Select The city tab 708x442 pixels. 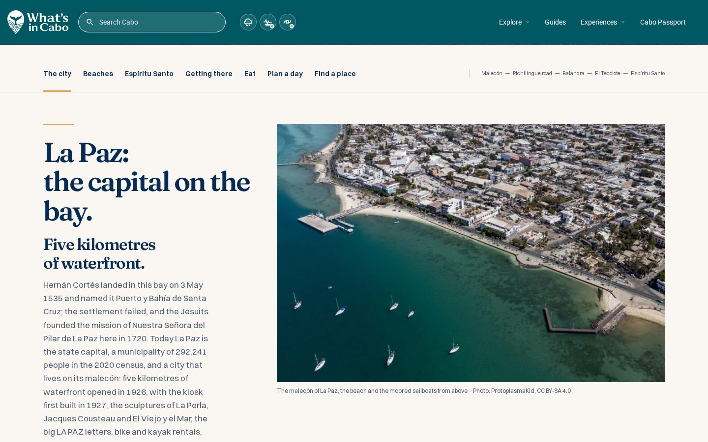tap(57, 74)
